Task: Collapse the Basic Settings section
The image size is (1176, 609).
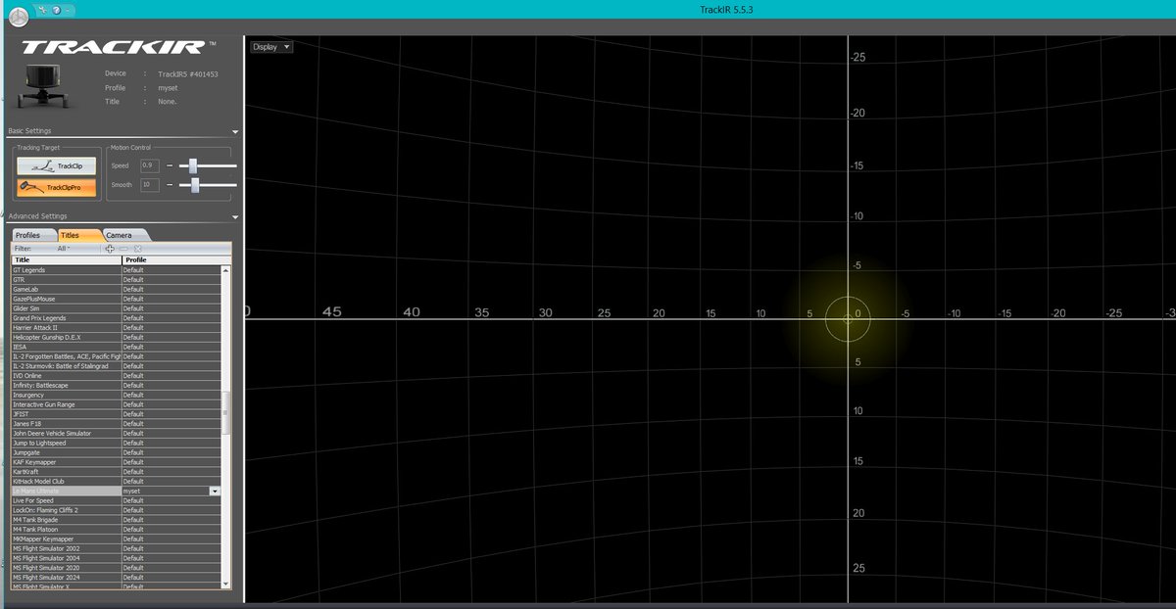Action: pyautogui.click(x=235, y=131)
